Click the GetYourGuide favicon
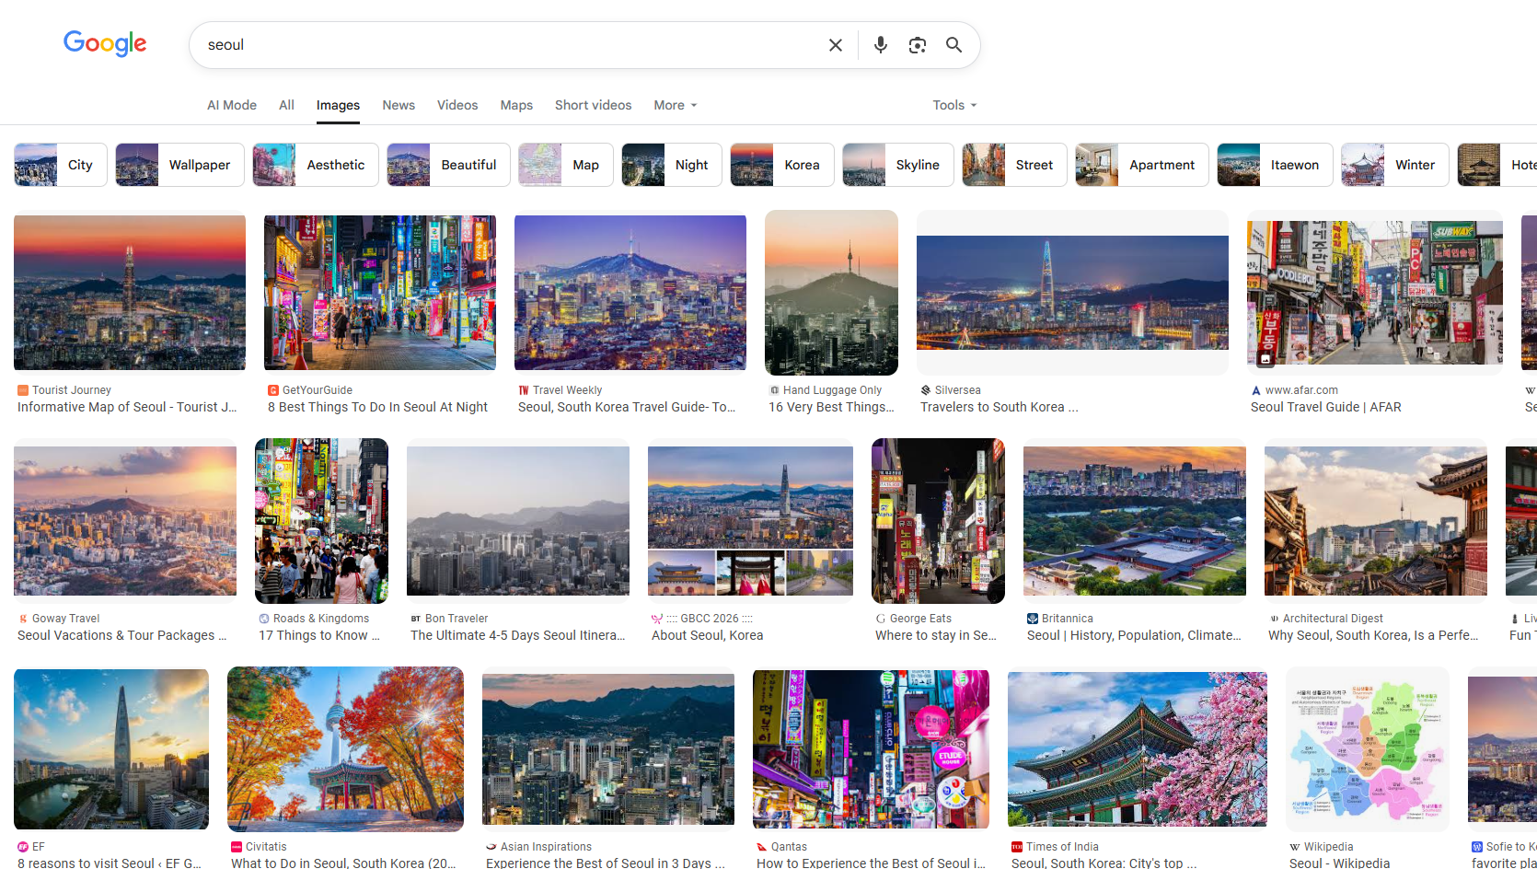The height and width of the screenshot is (869, 1537). [273, 390]
